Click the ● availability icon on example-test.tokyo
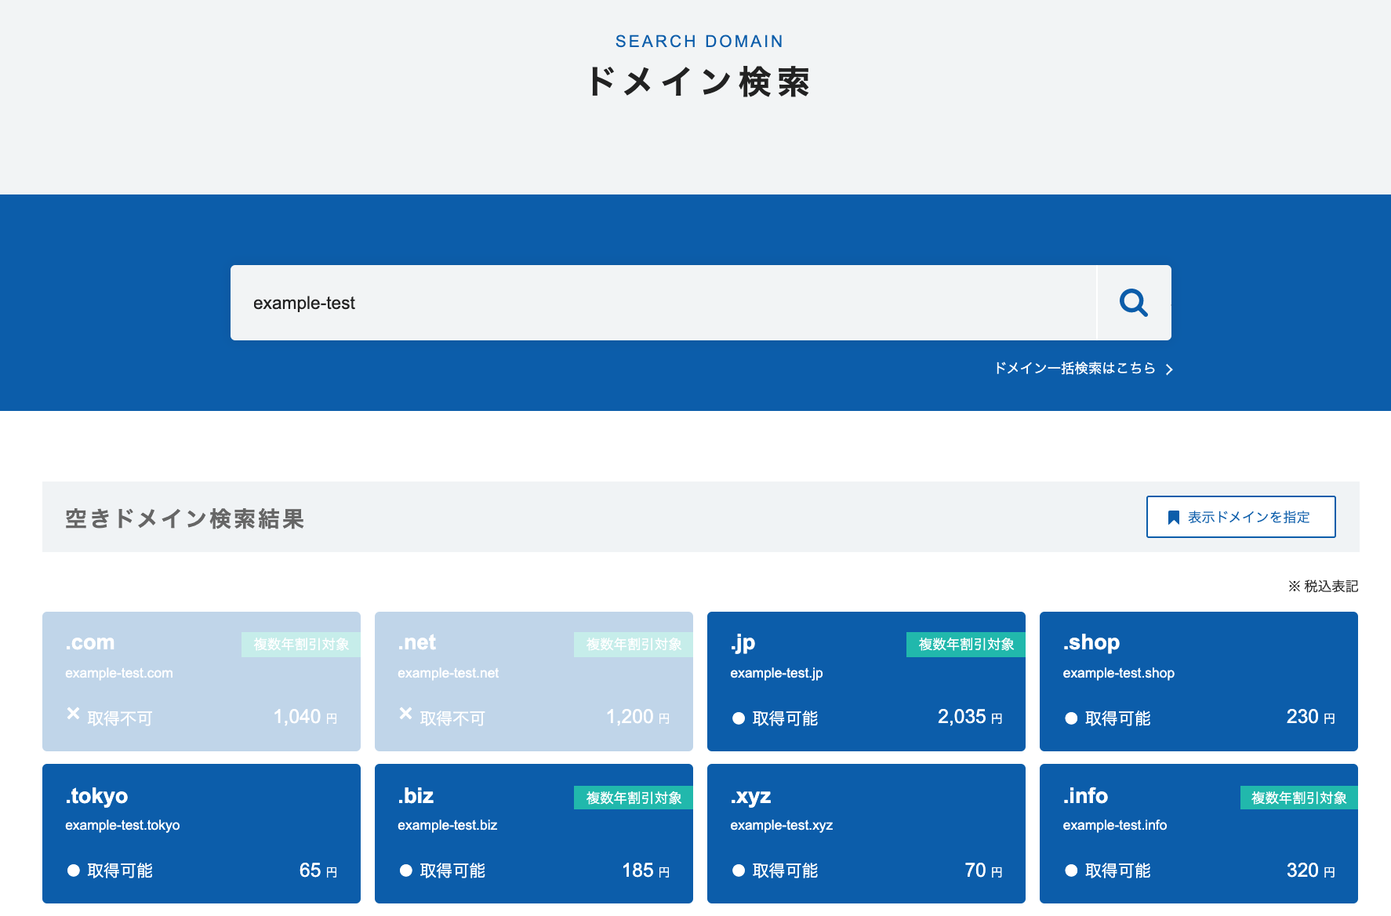 73,870
